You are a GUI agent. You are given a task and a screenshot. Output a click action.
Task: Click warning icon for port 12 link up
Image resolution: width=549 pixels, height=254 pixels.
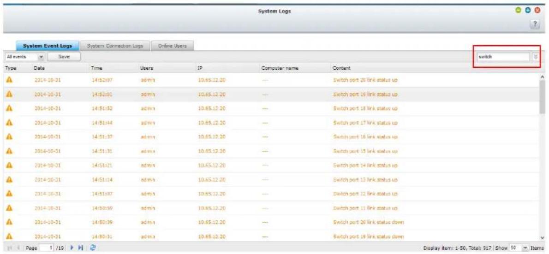click(x=9, y=194)
